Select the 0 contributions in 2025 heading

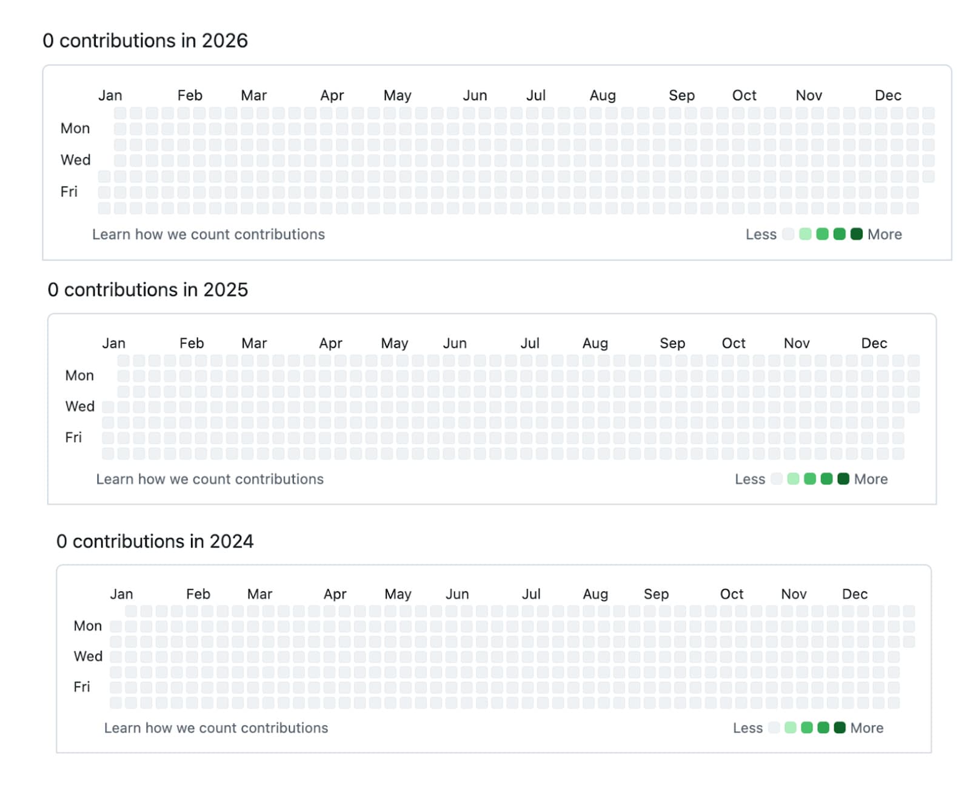149,290
